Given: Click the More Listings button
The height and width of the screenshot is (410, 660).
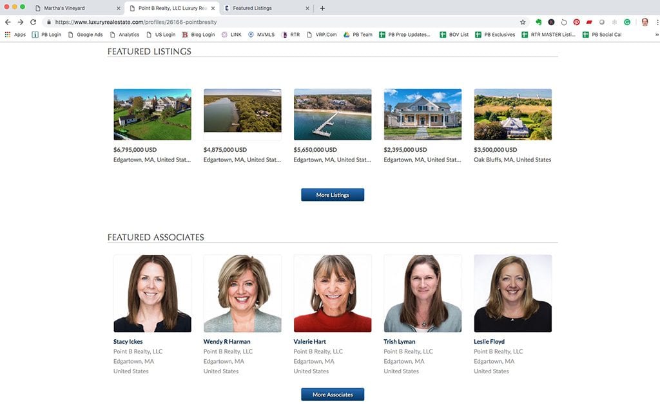Looking at the screenshot, I should tap(332, 194).
